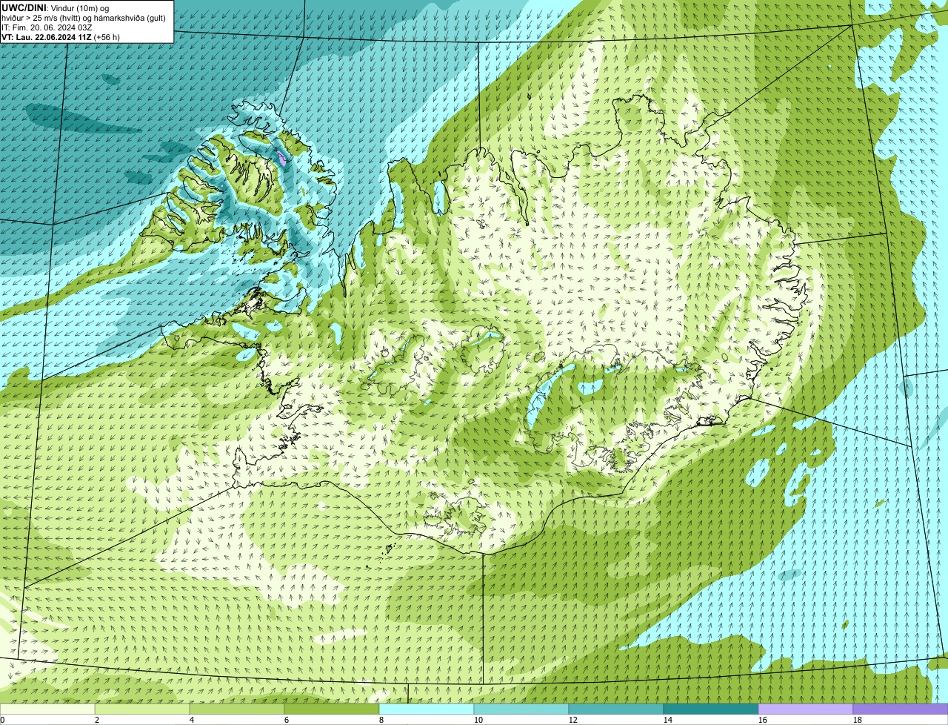Viewport: 948px width, 725px height.
Task: Click the 'UWC/DINI: Vindur (10m) og' title line
Action: point(56,7)
